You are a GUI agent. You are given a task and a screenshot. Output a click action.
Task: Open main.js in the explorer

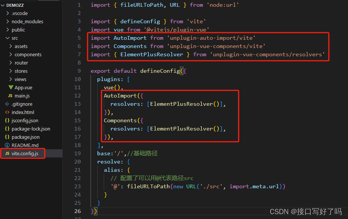tap(22, 96)
